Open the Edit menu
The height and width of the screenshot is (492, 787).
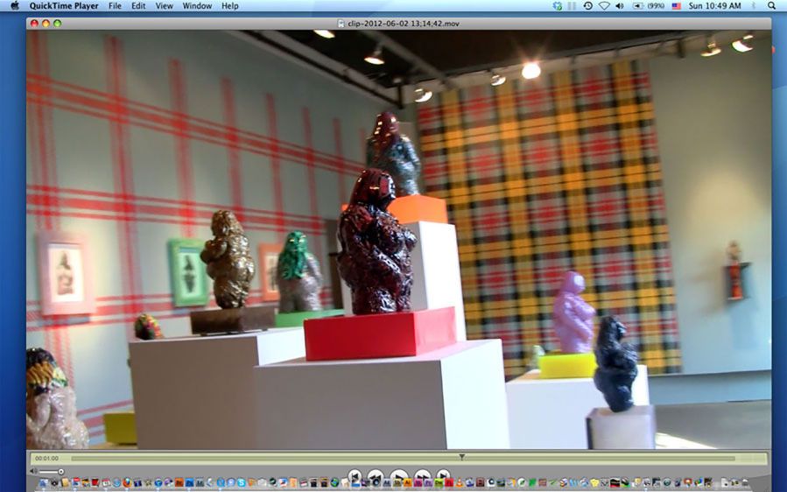(x=138, y=6)
